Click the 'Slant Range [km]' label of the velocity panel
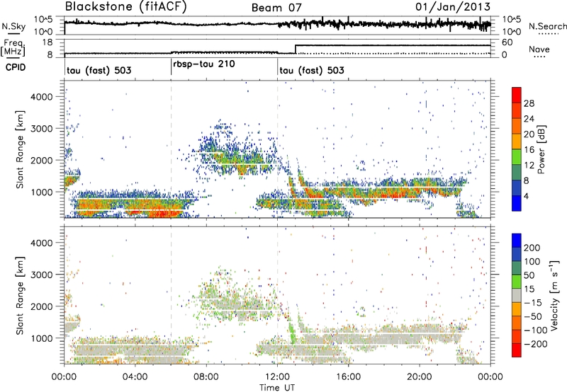Screen dimensions: 567x392 (x=21, y=295)
